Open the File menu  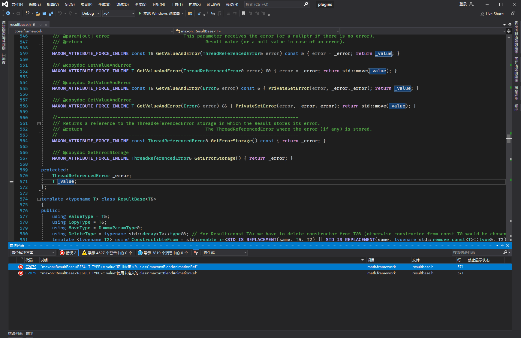17,4
